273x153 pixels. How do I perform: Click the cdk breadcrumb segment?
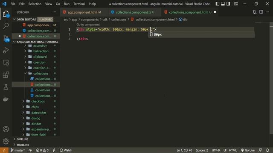coord(105,20)
